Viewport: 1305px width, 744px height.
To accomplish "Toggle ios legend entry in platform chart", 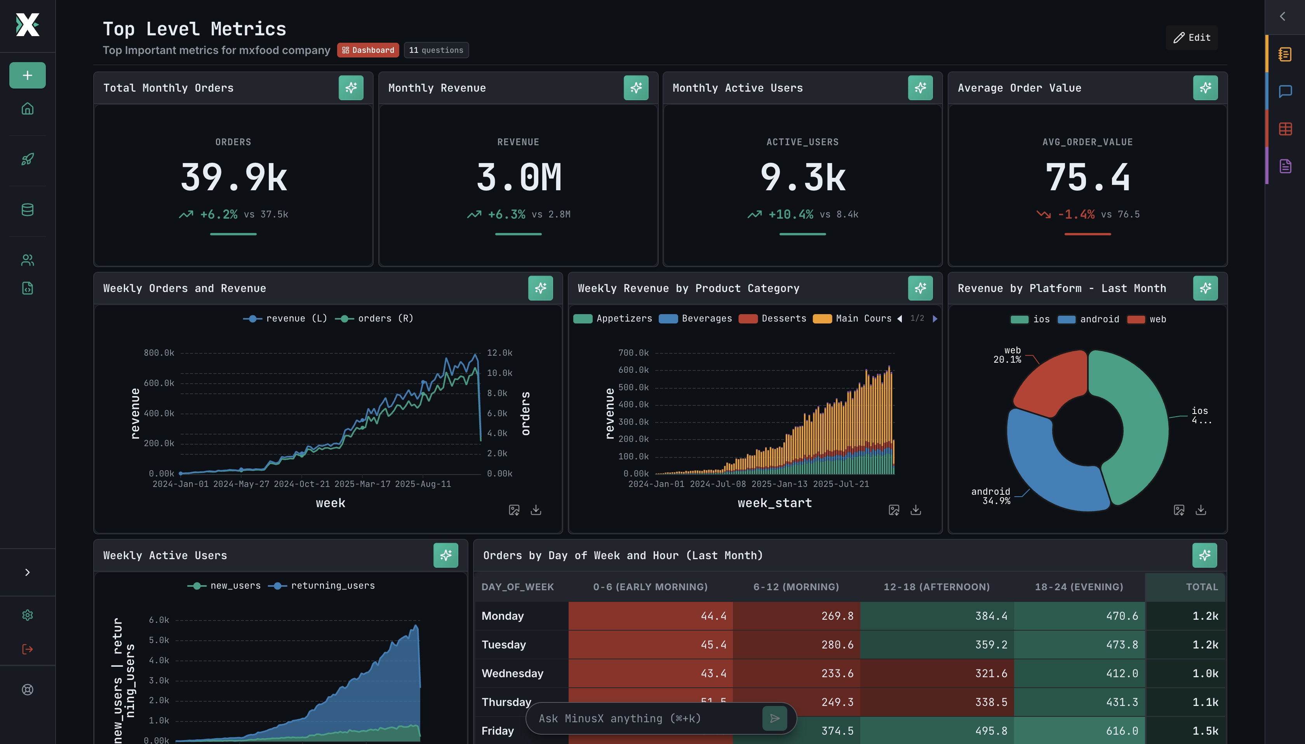I will [x=1030, y=319].
